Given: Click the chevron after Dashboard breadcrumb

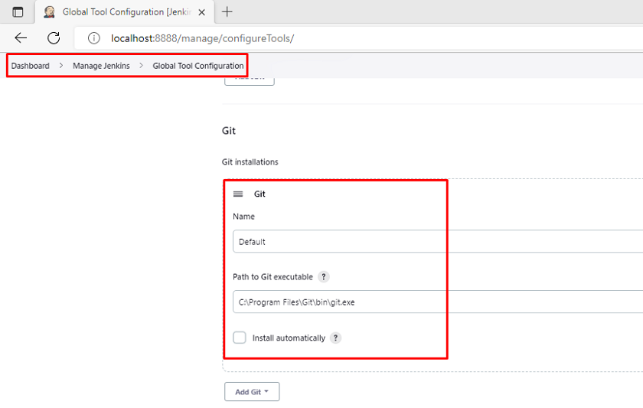Looking at the screenshot, I should click(x=61, y=66).
